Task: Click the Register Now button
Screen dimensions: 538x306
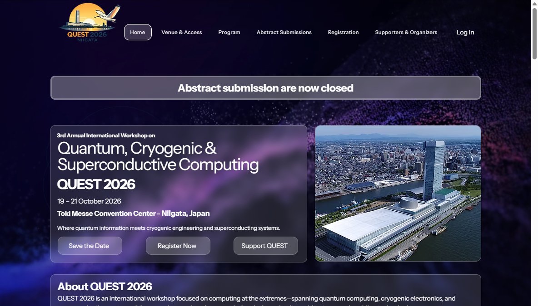Action: click(x=178, y=246)
